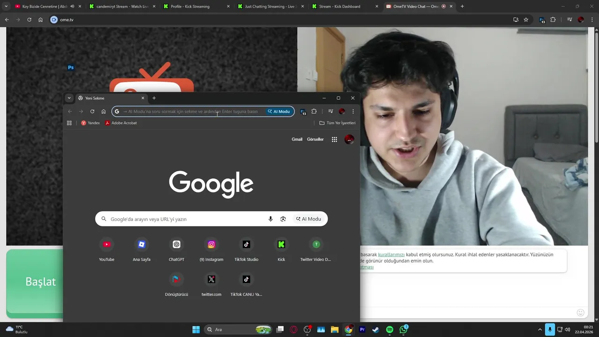Open WhatsApp from the taskbar
Screen dimensions: 599x337
[x=404, y=330]
